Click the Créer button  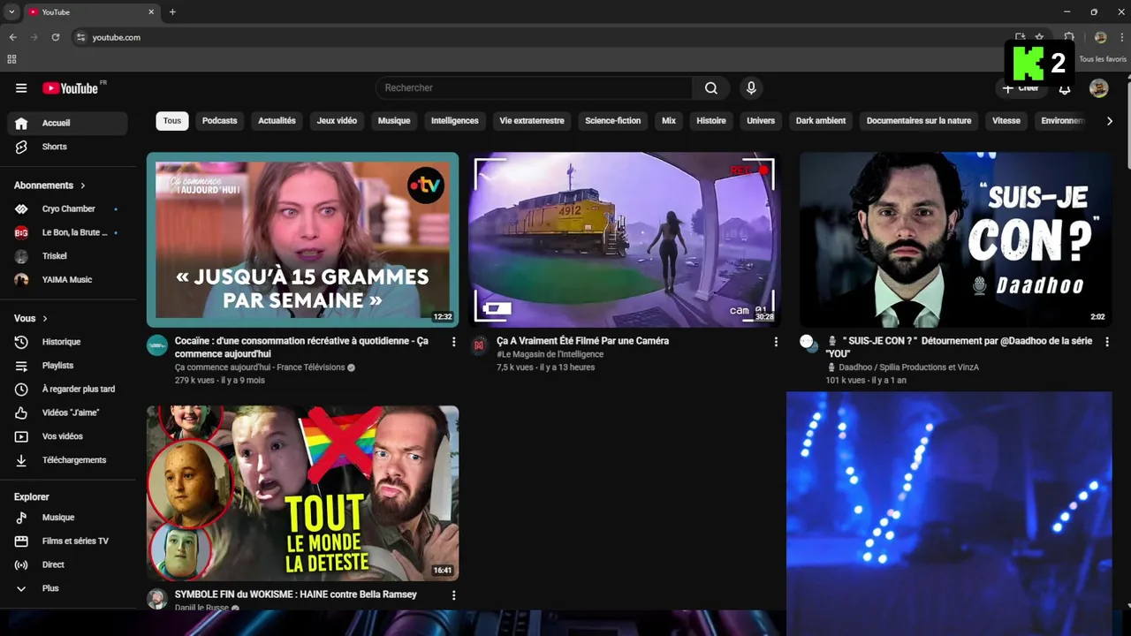pos(1021,88)
